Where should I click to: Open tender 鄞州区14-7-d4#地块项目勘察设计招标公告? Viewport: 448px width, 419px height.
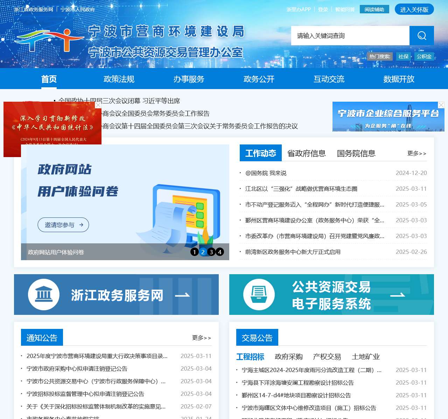296,395
